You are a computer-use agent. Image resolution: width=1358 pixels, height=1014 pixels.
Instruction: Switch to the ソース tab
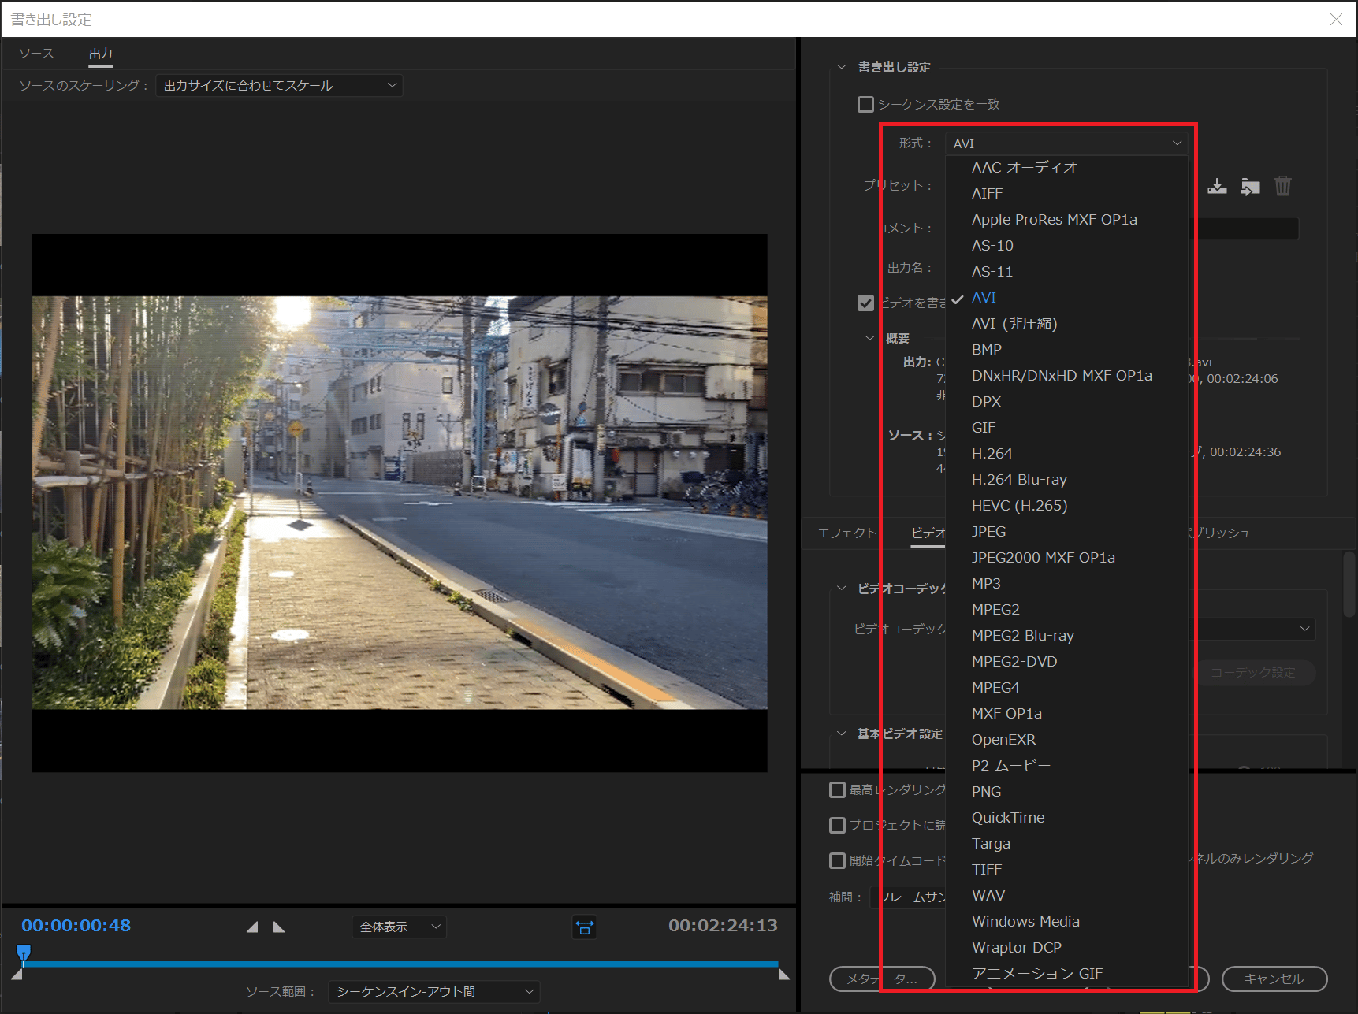point(36,54)
